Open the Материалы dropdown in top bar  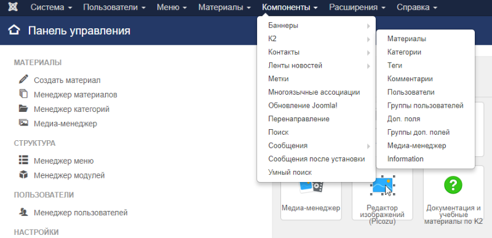(x=224, y=7)
